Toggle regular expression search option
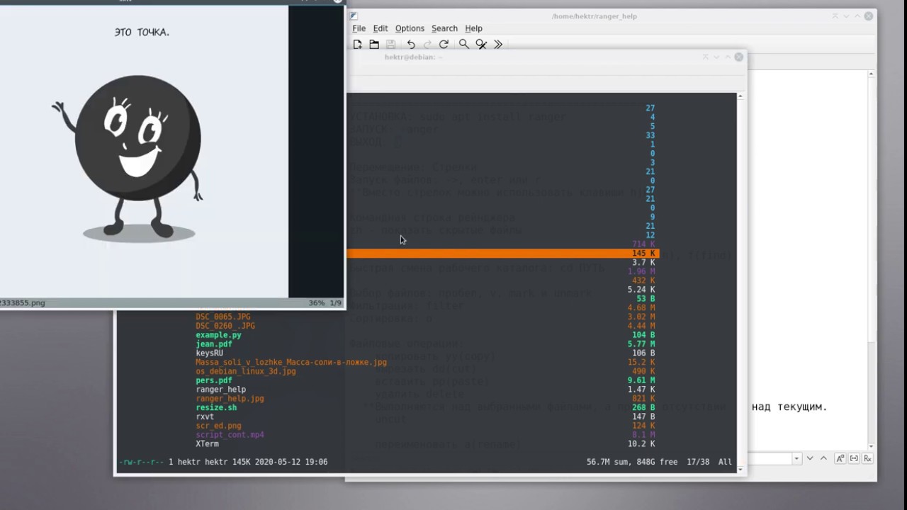Screen dimensions: 907x510 867,458
